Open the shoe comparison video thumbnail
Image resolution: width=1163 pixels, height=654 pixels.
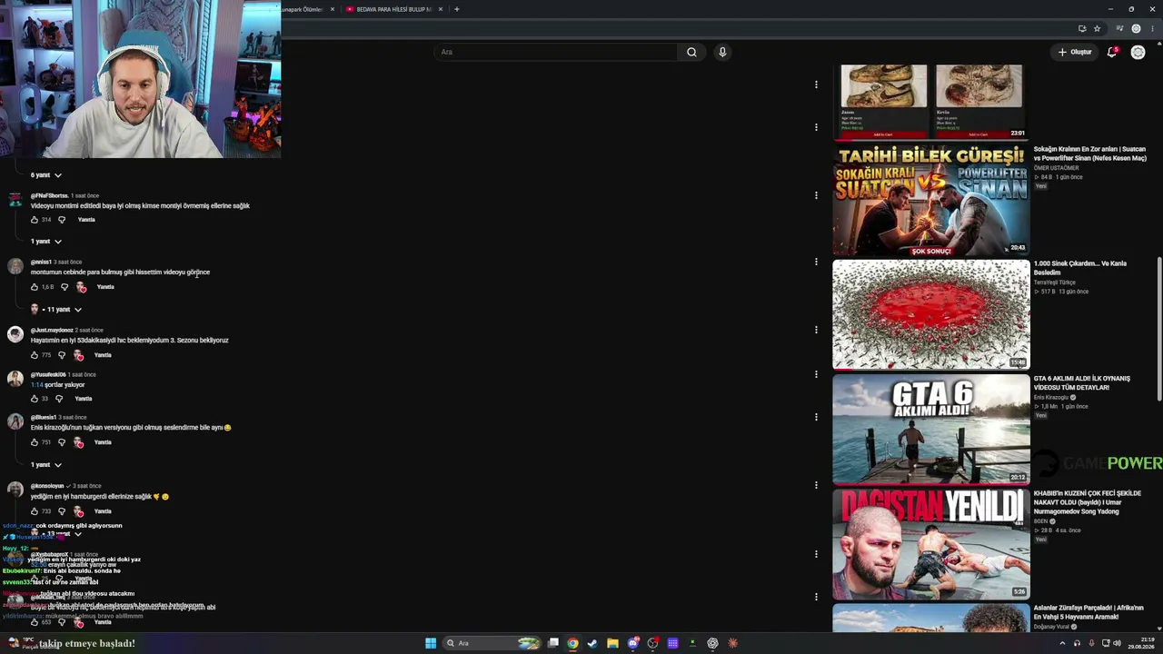(931, 102)
